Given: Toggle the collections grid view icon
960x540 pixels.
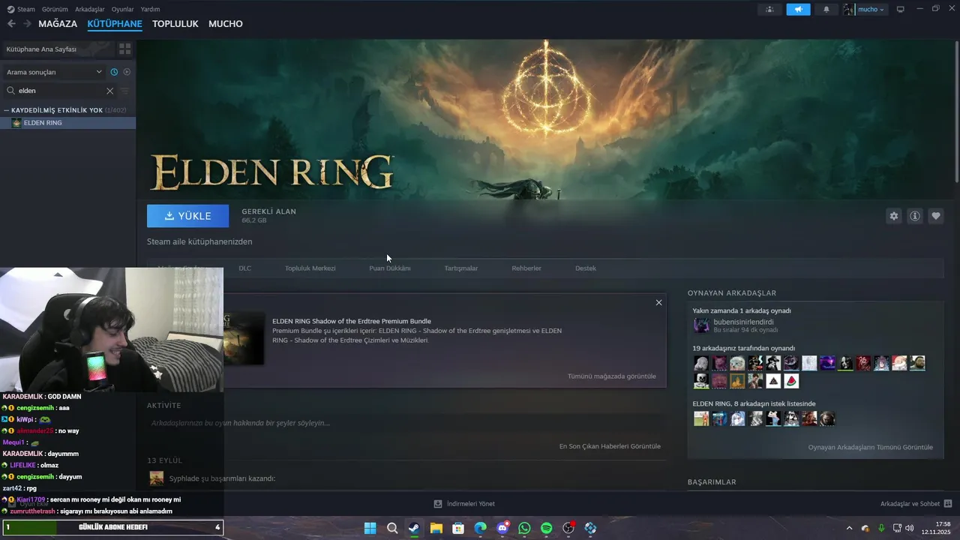Looking at the screenshot, I should [124, 49].
